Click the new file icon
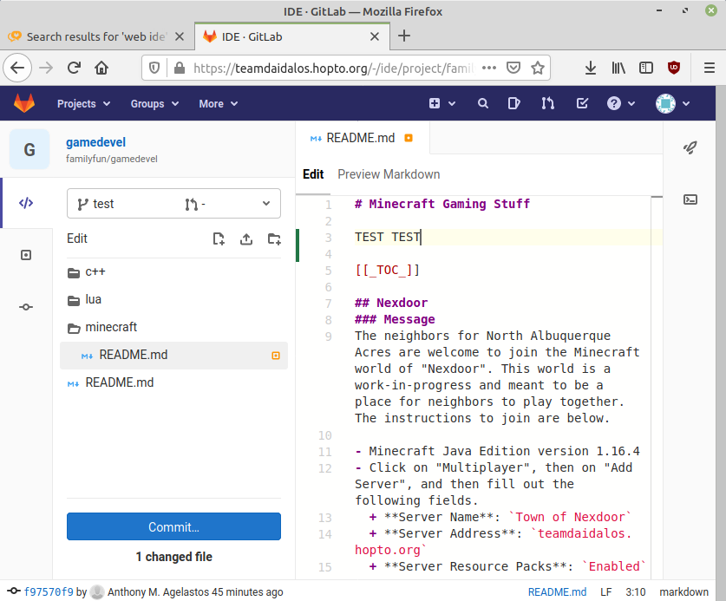Image resolution: width=726 pixels, height=601 pixels. pyautogui.click(x=219, y=238)
